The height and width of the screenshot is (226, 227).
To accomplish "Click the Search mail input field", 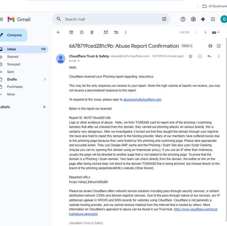I will point(111,19).
